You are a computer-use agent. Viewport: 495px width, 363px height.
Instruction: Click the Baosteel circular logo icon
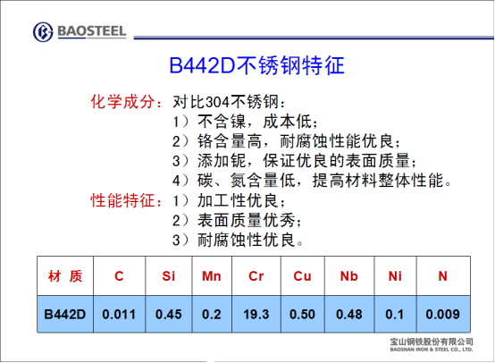pyautogui.click(x=43, y=32)
